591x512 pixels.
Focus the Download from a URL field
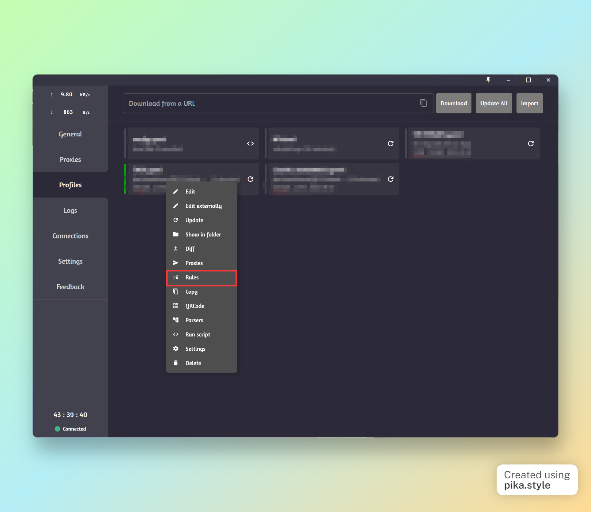[x=271, y=103]
